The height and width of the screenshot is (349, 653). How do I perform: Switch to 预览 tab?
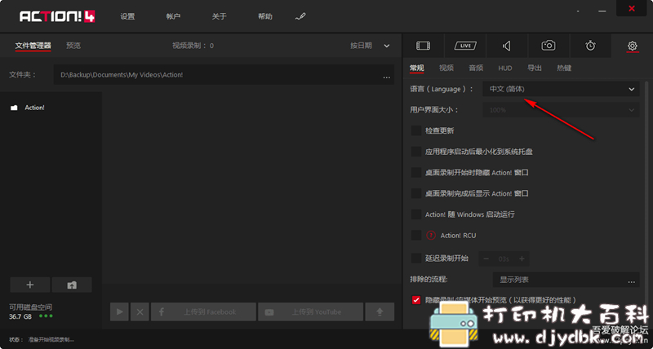(x=73, y=46)
